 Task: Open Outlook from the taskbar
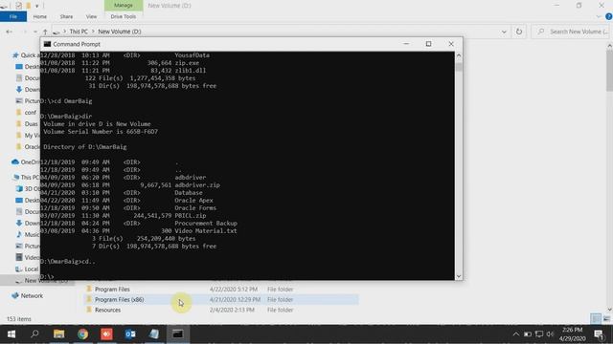pos(130,334)
